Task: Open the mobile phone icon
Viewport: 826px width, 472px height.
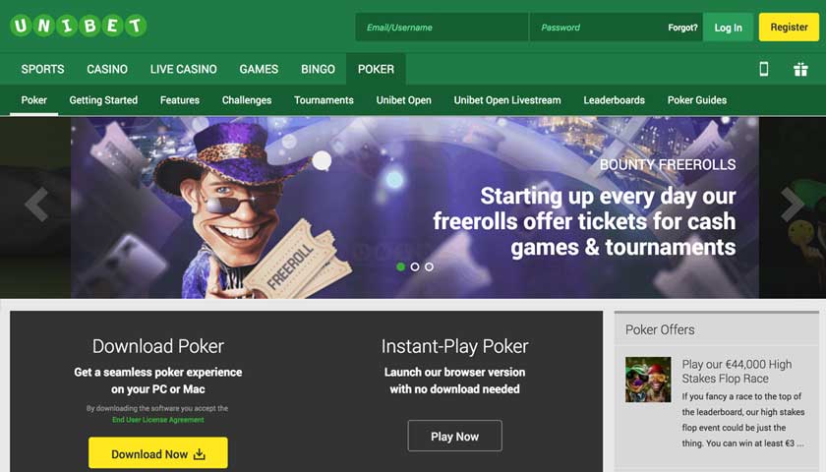Action: pyautogui.click(x=763, y=69)
